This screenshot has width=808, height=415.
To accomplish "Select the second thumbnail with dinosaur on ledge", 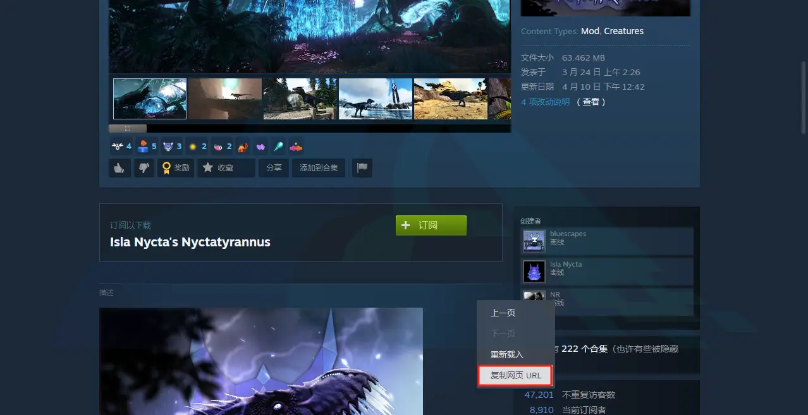I will click(225, 99).
